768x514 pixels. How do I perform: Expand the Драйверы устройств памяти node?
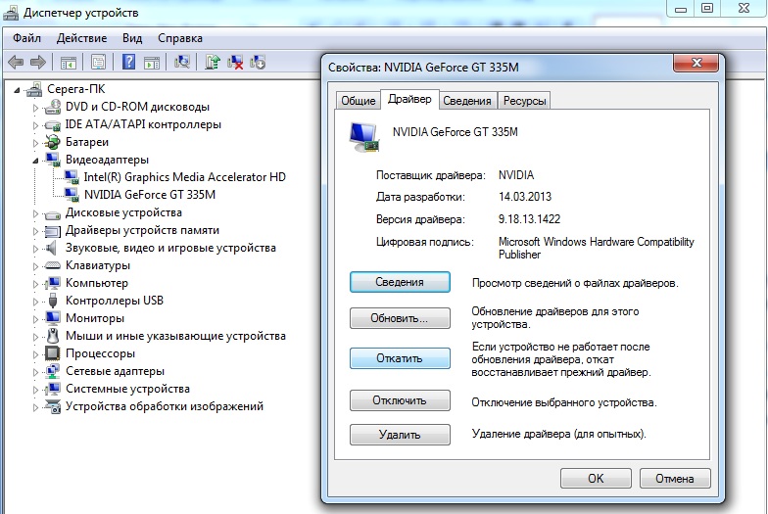[x=35, y=231]
